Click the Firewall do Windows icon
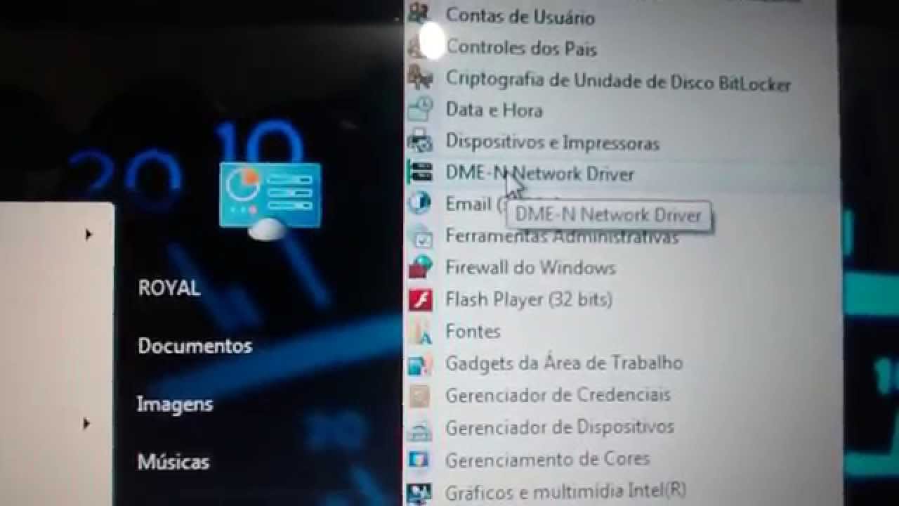The width and height of the screenshot is (899, 506). point(420,267)
